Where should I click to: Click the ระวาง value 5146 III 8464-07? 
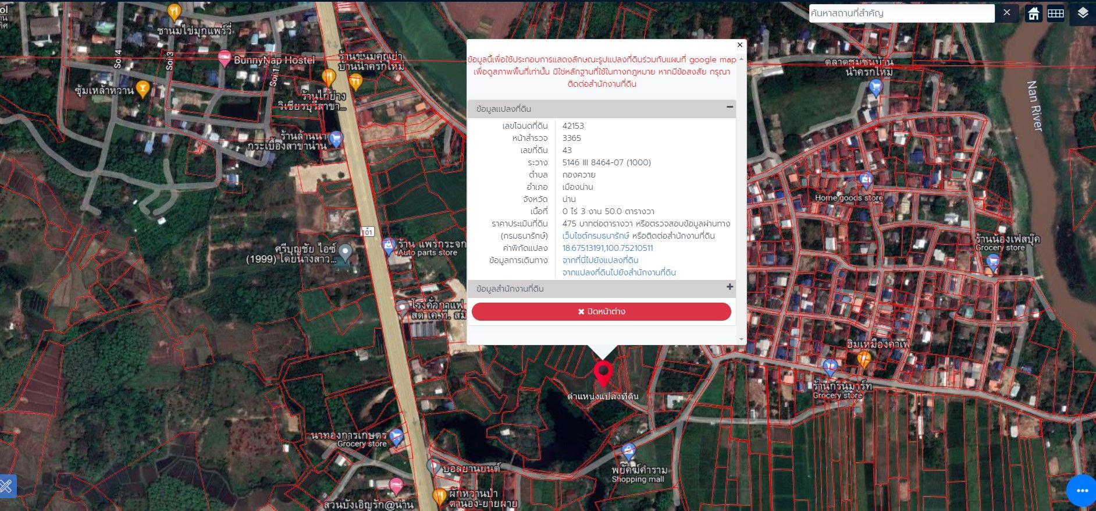point(607,162)
